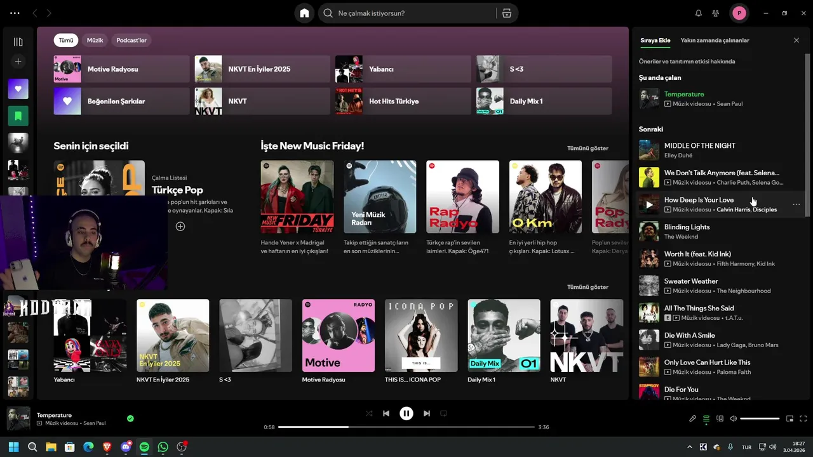Add Türkçe Pop to library with plus circle
Image resolution: width=813 pixels, height=457 pixels.
180,227
